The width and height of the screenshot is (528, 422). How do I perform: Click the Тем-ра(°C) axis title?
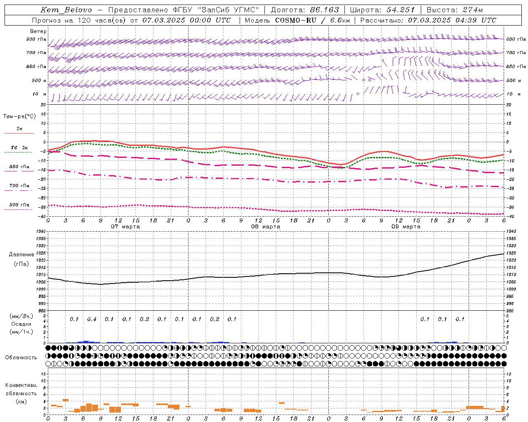(19, 117)
